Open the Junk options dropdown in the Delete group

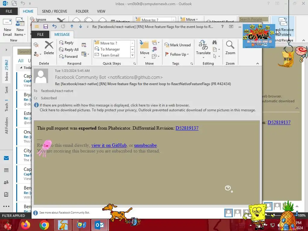tap(37, 54)
